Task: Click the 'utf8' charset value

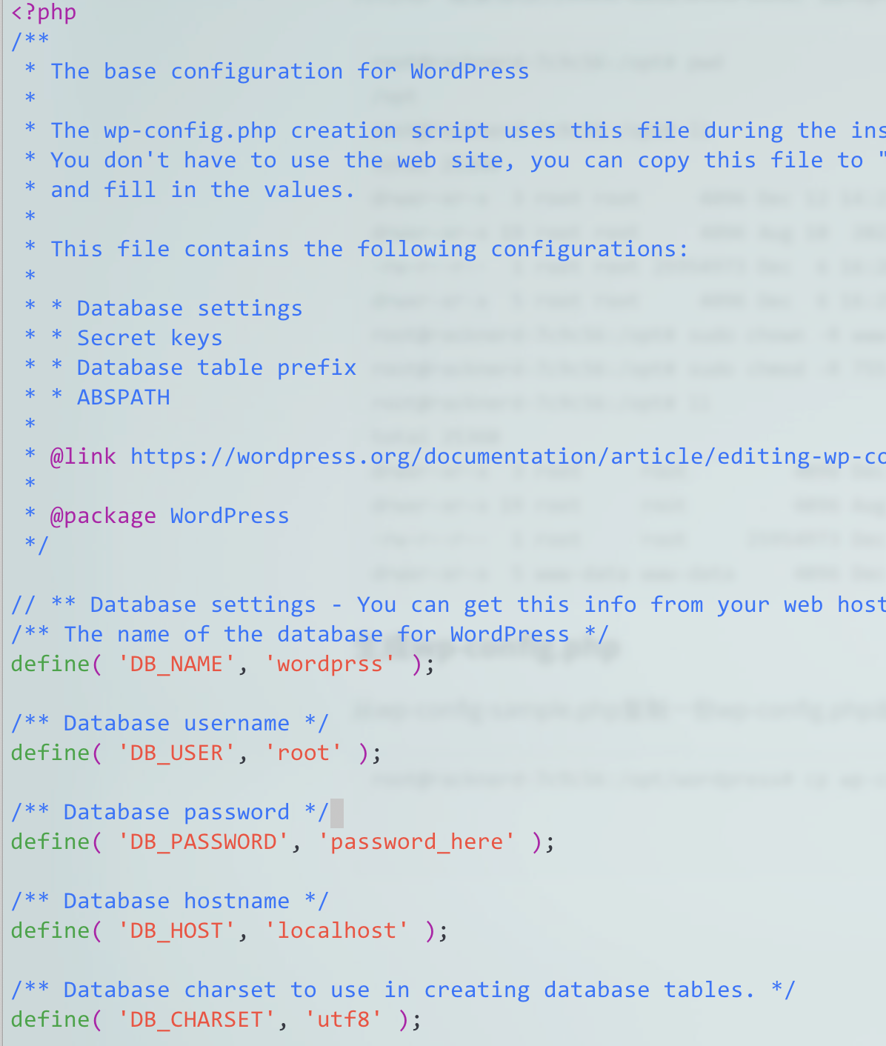Action: pyautogui.click(x=343, y=1019)
